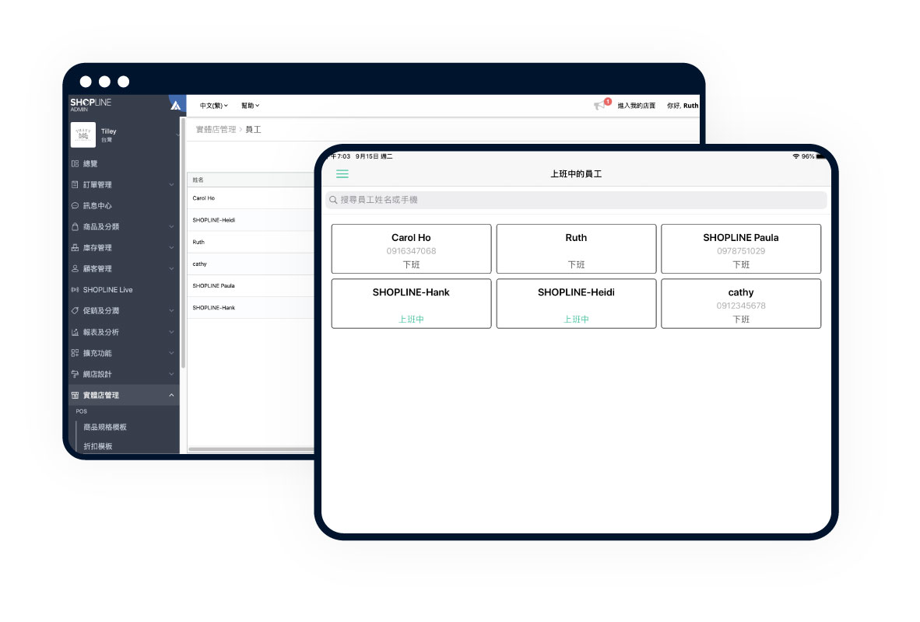Expand the 報表及分析 chevron
This screenshot has height=622, width=920.
[x=171, y=332]
